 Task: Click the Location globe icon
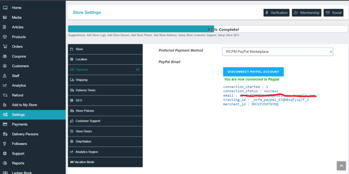pos(72,60)
